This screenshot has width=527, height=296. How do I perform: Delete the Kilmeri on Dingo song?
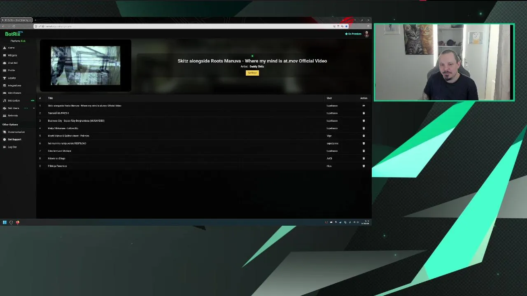click(364, 158)
